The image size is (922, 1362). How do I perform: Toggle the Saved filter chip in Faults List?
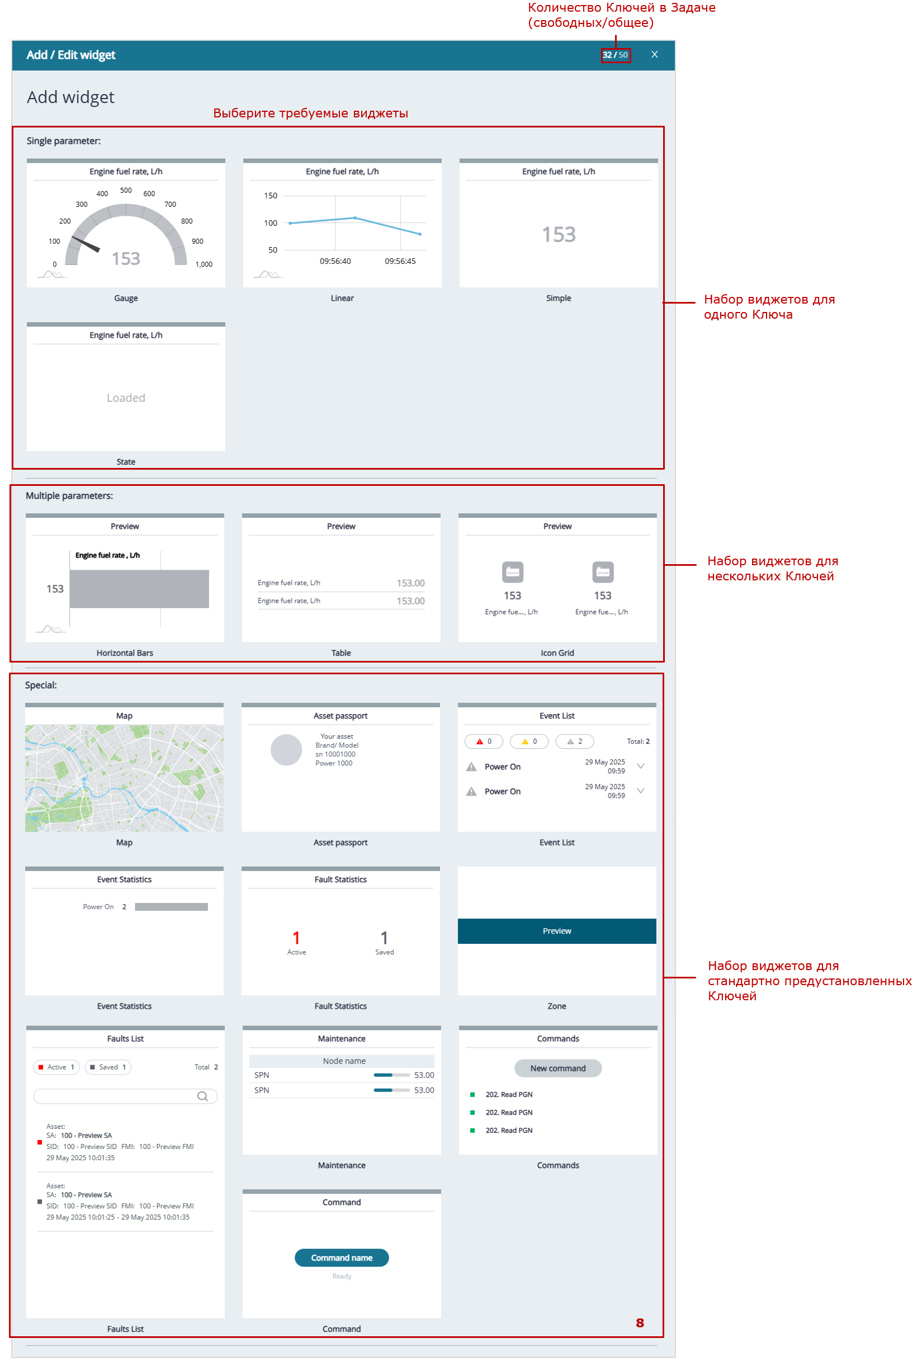pyautogui.click(x=108, y=1067)
